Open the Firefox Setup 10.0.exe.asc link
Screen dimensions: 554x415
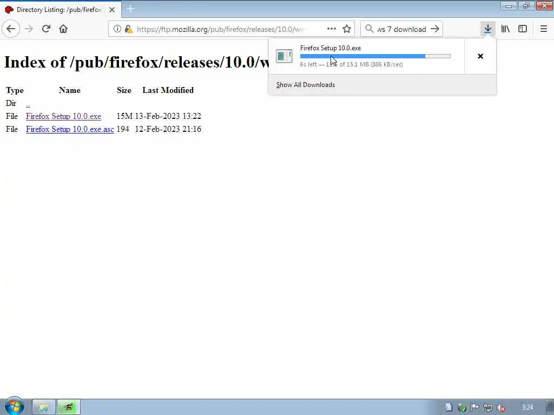click(x=70, y=129)
